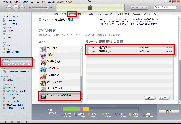Switch to the ミュージック device tab
This screenshot has height=124, width=181.
pyautogui.click(x=95, y=14)
